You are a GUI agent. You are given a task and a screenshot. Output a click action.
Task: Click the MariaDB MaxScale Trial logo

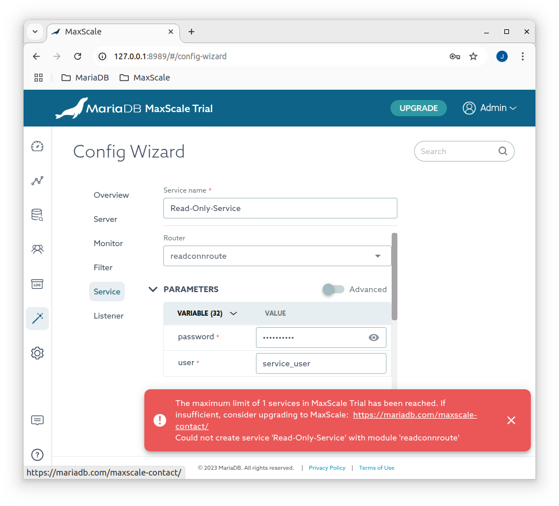click(134, 108)
